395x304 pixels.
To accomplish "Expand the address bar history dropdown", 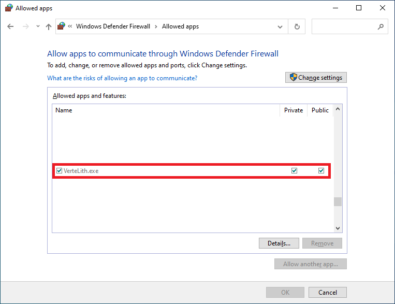I will coord(280,27).
